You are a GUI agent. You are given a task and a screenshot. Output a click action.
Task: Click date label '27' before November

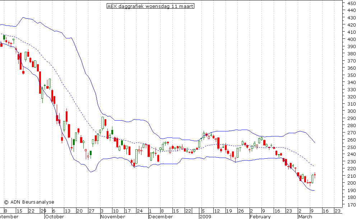91,211
